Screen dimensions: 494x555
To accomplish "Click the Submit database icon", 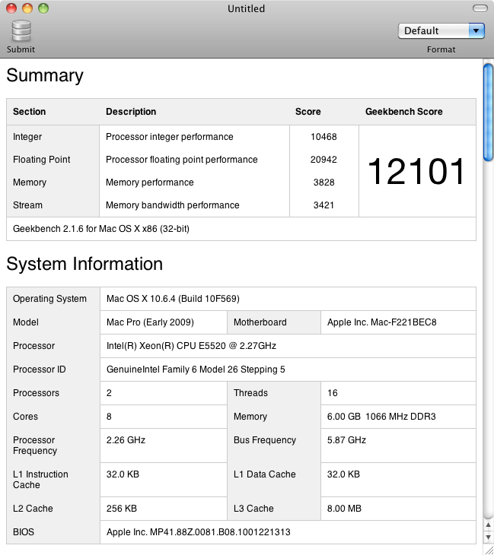I will click(21, 31).
